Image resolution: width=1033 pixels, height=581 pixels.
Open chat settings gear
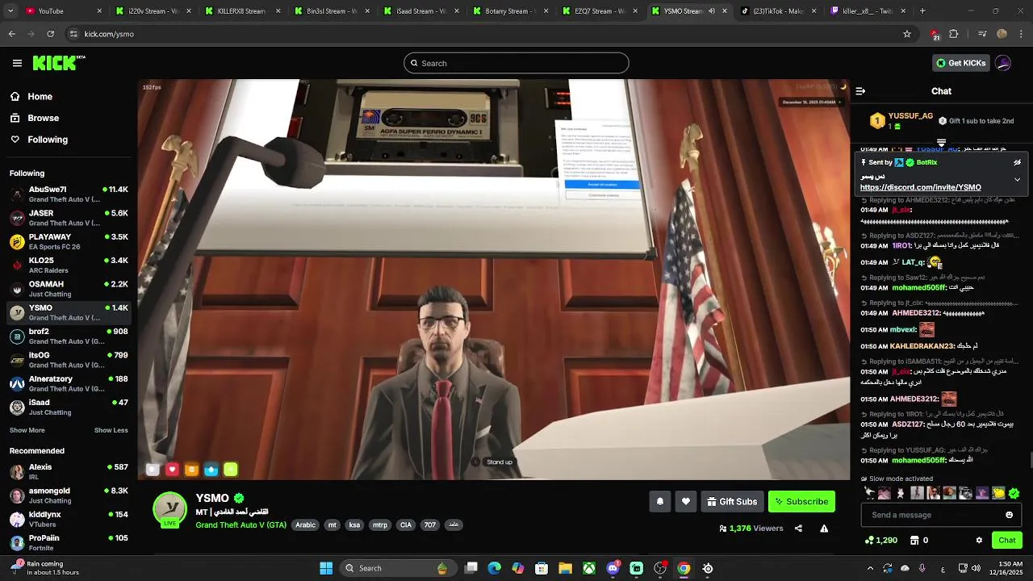pos(979,540)
